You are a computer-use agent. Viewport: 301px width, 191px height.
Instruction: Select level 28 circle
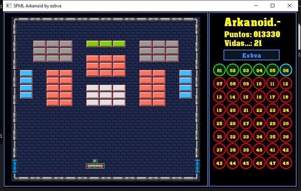259,123
